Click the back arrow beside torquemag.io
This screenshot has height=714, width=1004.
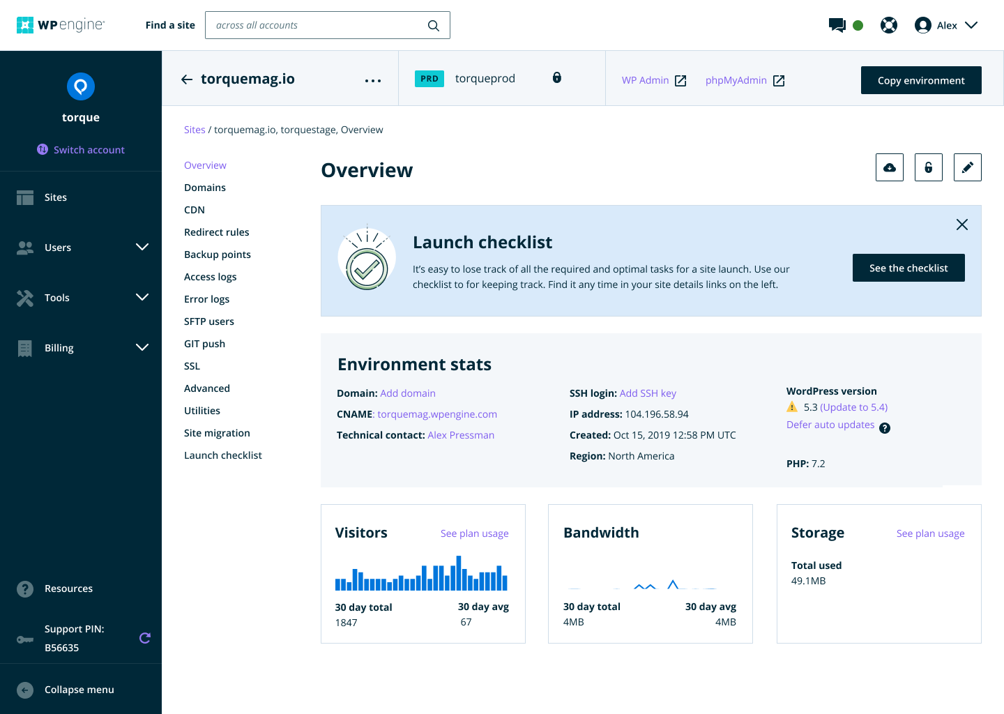[187, 79]
